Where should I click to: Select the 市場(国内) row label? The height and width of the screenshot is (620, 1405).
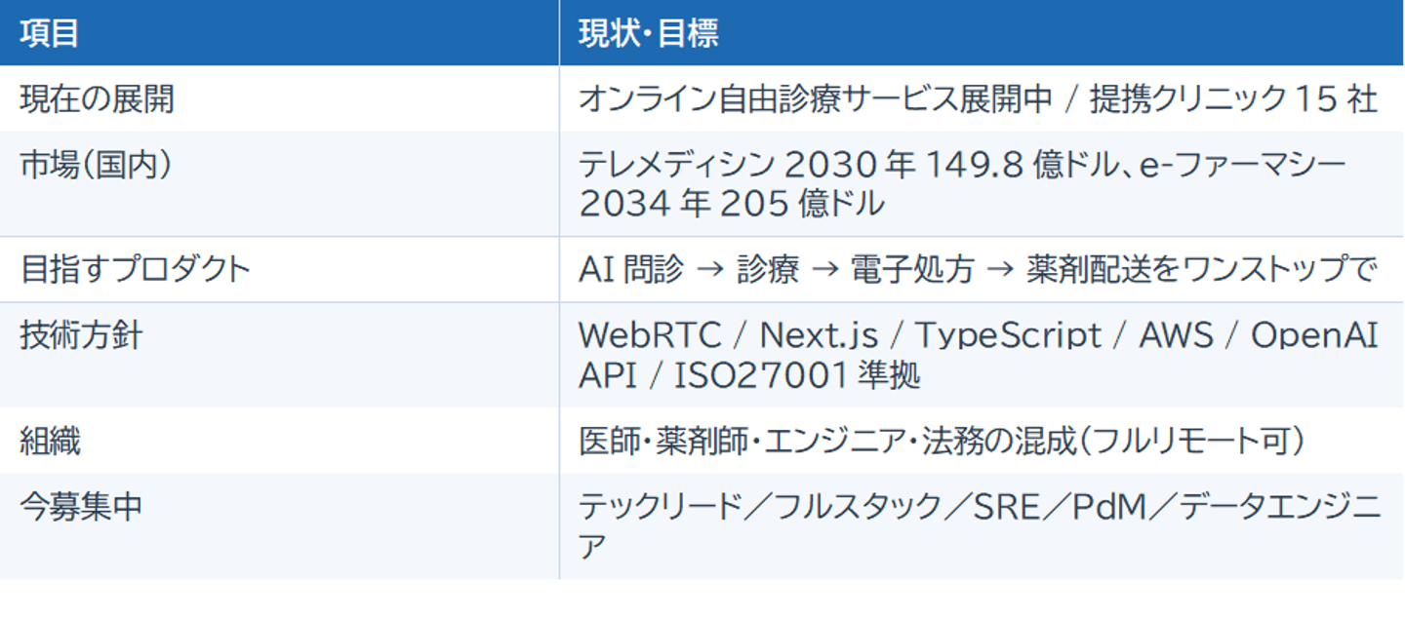[97, 165]
